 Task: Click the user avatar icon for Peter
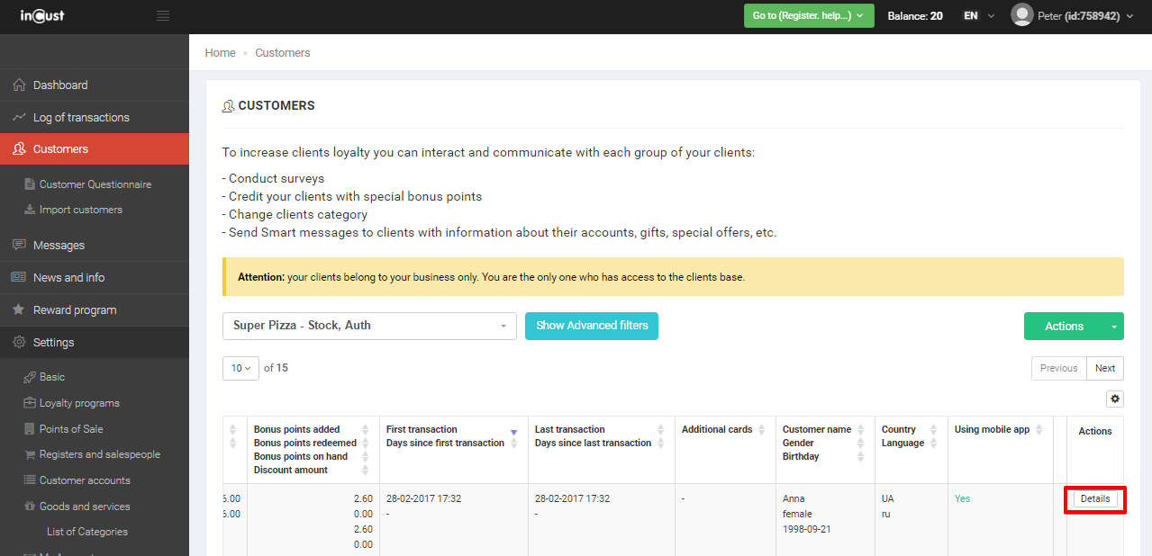[x=1021, y=15]
